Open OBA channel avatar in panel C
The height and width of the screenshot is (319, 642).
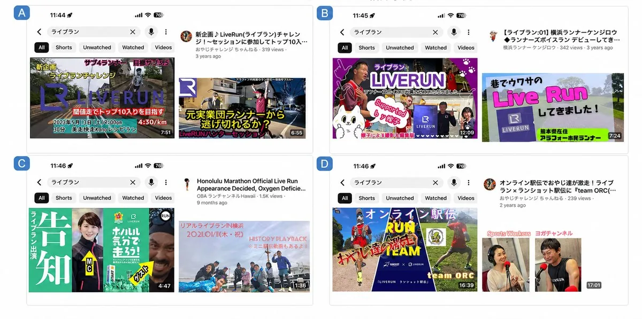pyautogui.click(x=187, y=184)
